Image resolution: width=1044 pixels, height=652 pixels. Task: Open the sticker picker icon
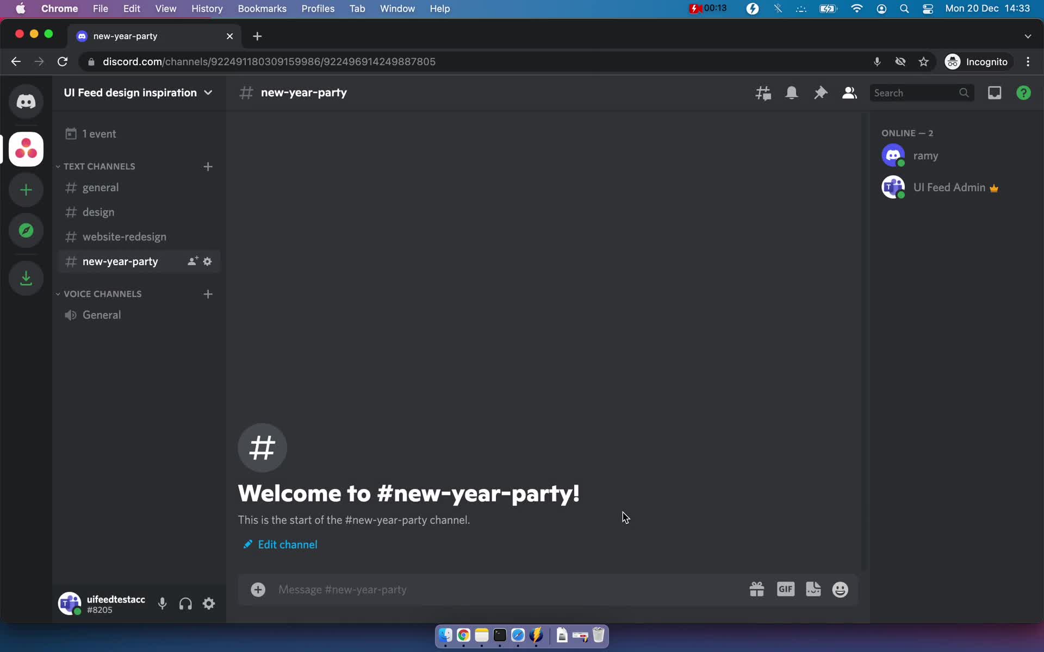(813, 590)
